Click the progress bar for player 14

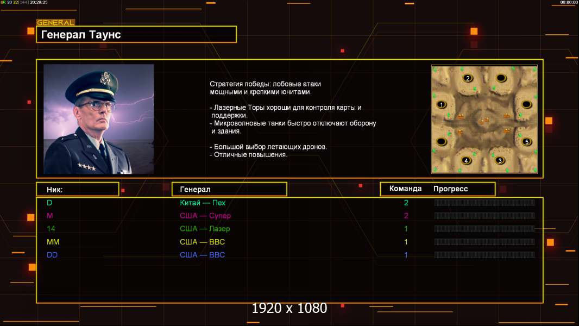coord(484,229)
